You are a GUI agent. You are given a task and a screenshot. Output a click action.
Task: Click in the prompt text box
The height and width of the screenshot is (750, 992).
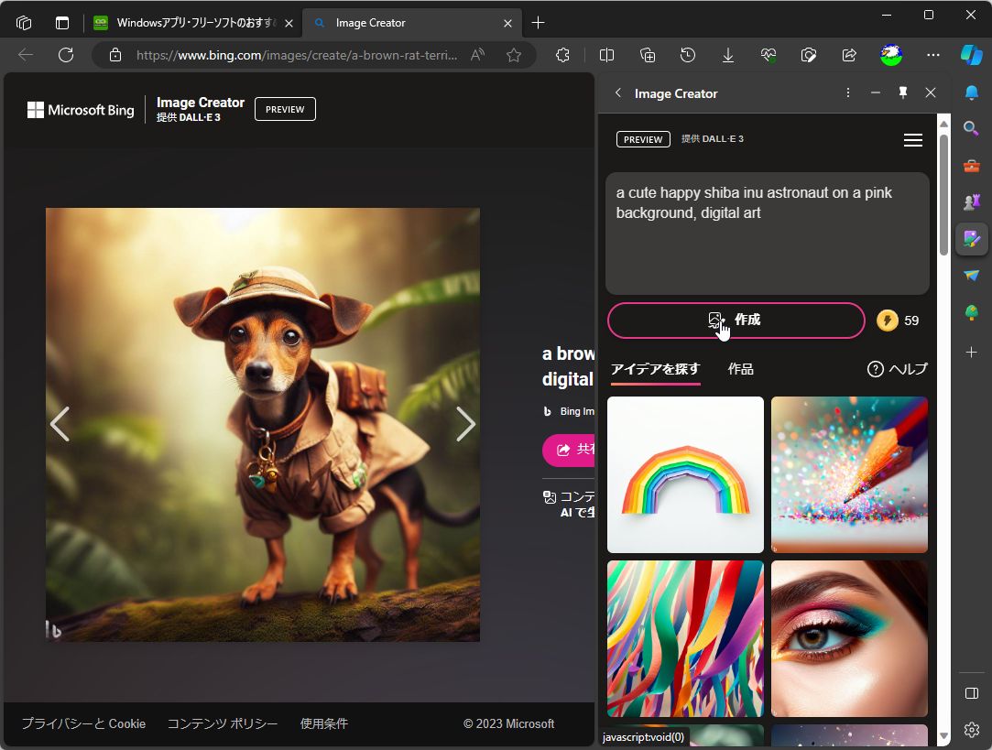coord(768,233)
